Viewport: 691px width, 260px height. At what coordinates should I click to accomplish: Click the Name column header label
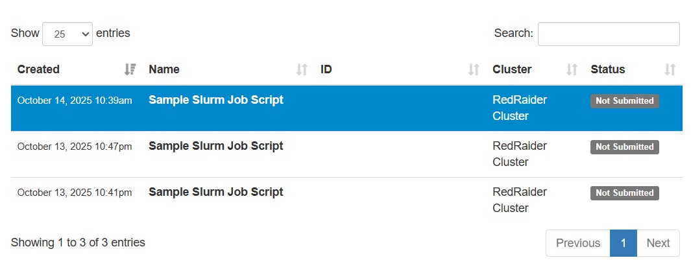164,69
